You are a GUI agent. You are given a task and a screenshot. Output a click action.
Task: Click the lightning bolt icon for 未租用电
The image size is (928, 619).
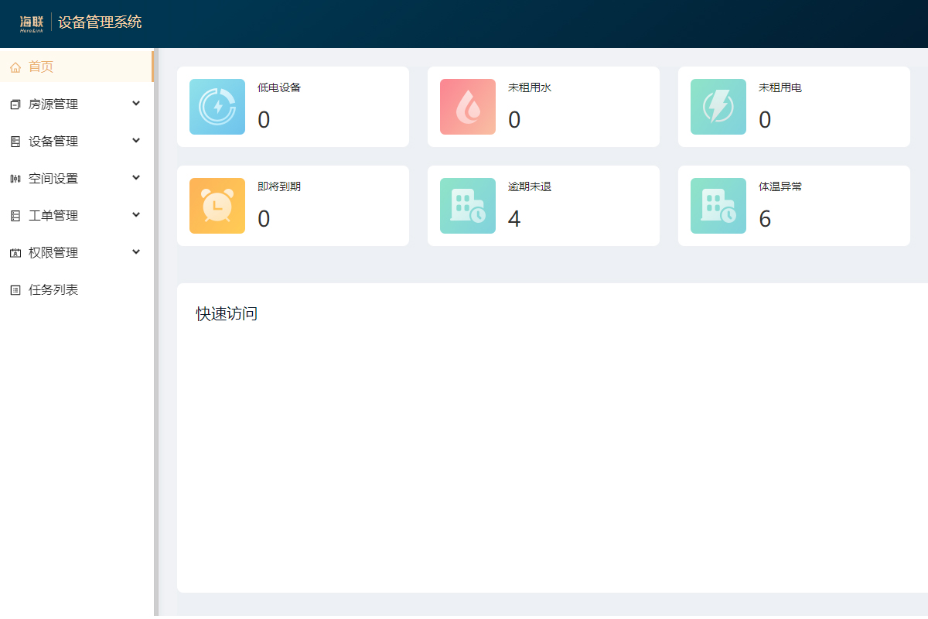(x=718, y=107)
